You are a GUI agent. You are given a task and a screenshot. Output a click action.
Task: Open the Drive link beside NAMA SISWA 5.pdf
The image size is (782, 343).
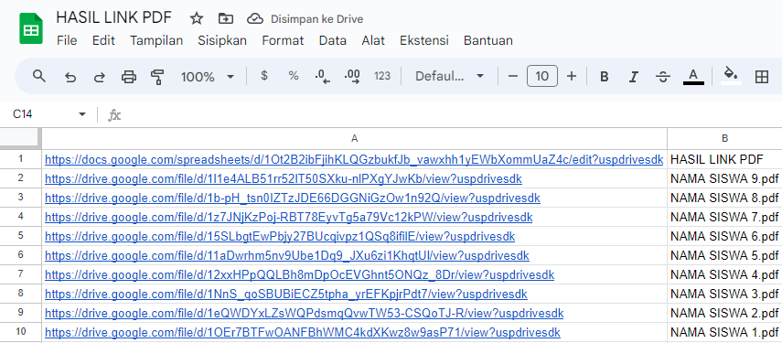[287, 256]
